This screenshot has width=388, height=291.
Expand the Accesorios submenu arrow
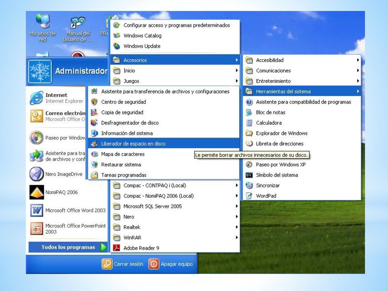point(236,60)
